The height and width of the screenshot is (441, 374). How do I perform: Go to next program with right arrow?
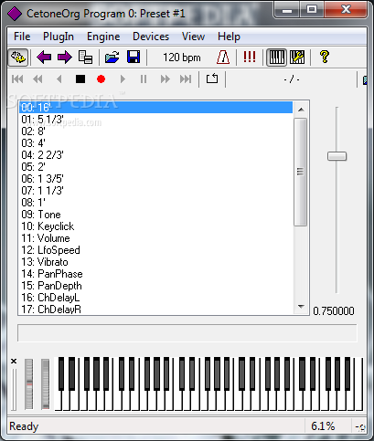[65, 58]
